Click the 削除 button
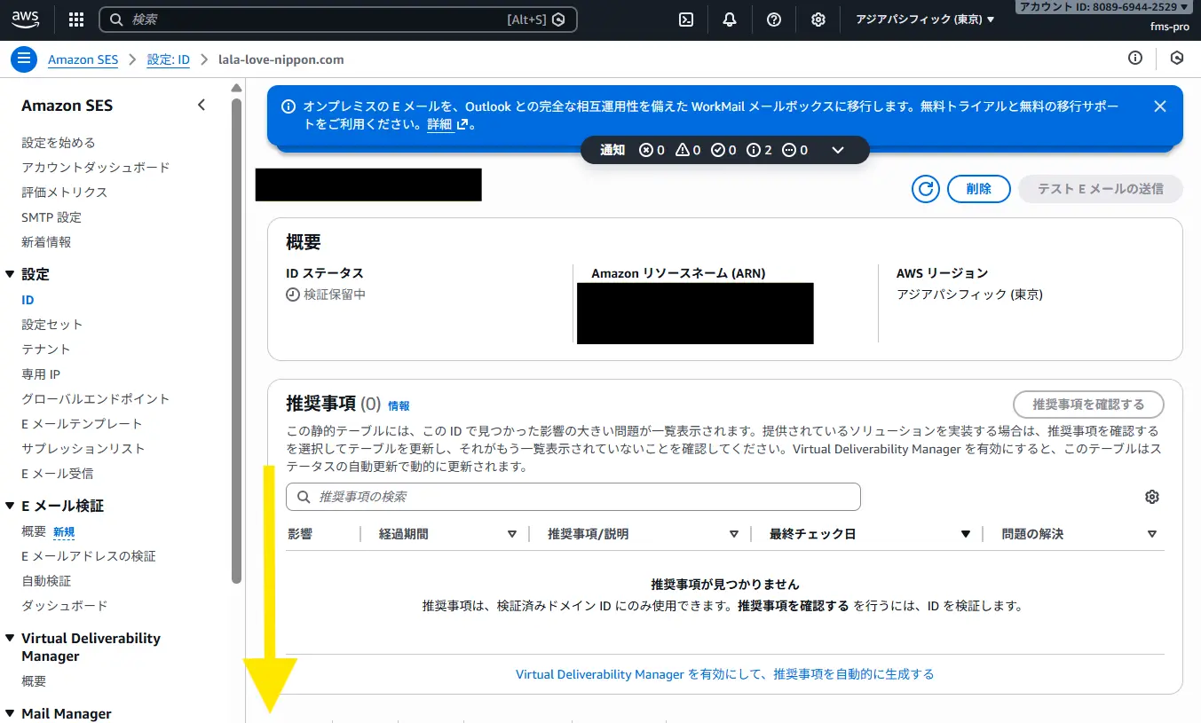This screenshot has height=723, width=1201. 979,189
